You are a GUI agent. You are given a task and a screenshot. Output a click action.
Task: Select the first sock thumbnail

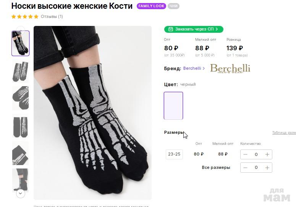tap(20, 43)
